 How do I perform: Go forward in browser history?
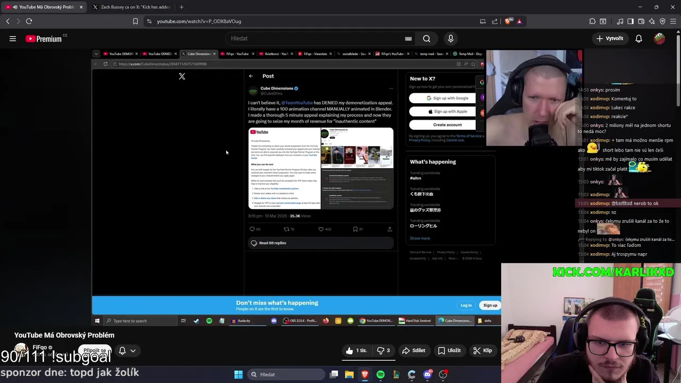point(18,21)
